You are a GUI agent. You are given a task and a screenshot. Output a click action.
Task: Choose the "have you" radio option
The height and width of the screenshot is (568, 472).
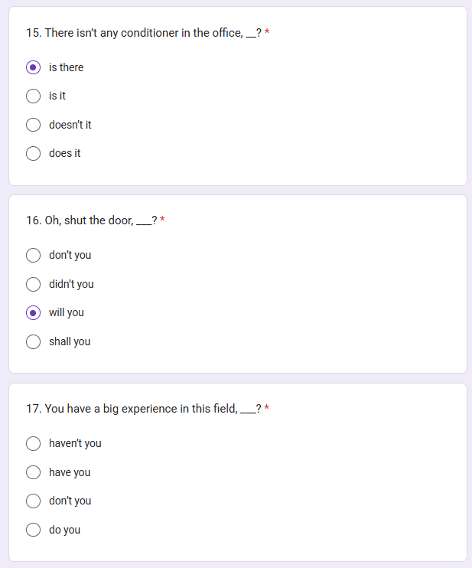[34, 472]
